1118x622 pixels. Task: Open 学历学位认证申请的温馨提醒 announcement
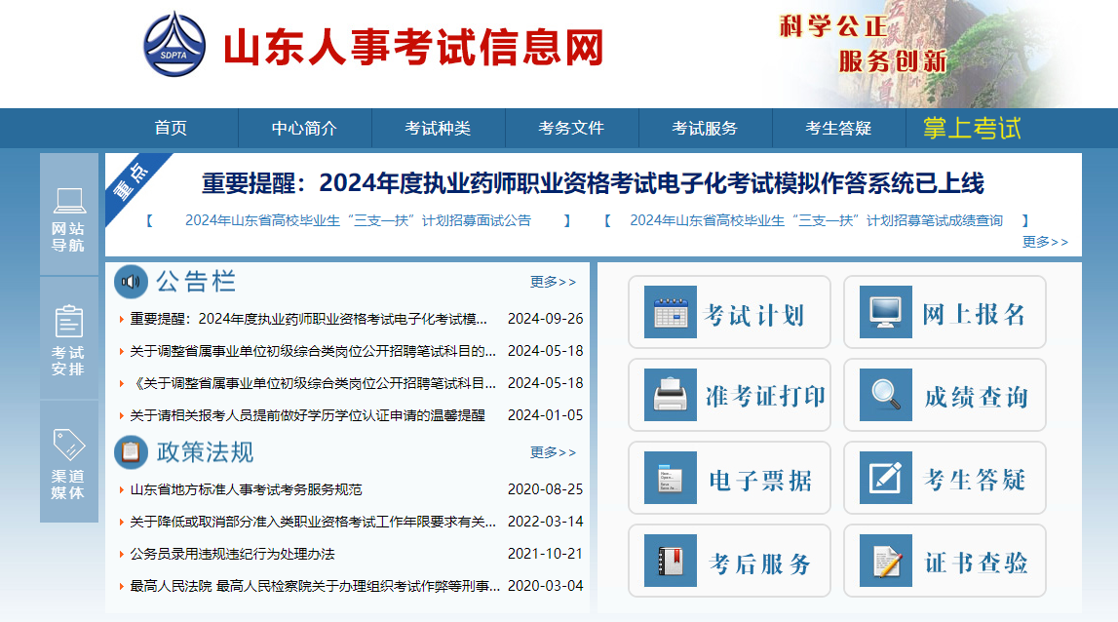pyautogui.click(x=307, y=415)
